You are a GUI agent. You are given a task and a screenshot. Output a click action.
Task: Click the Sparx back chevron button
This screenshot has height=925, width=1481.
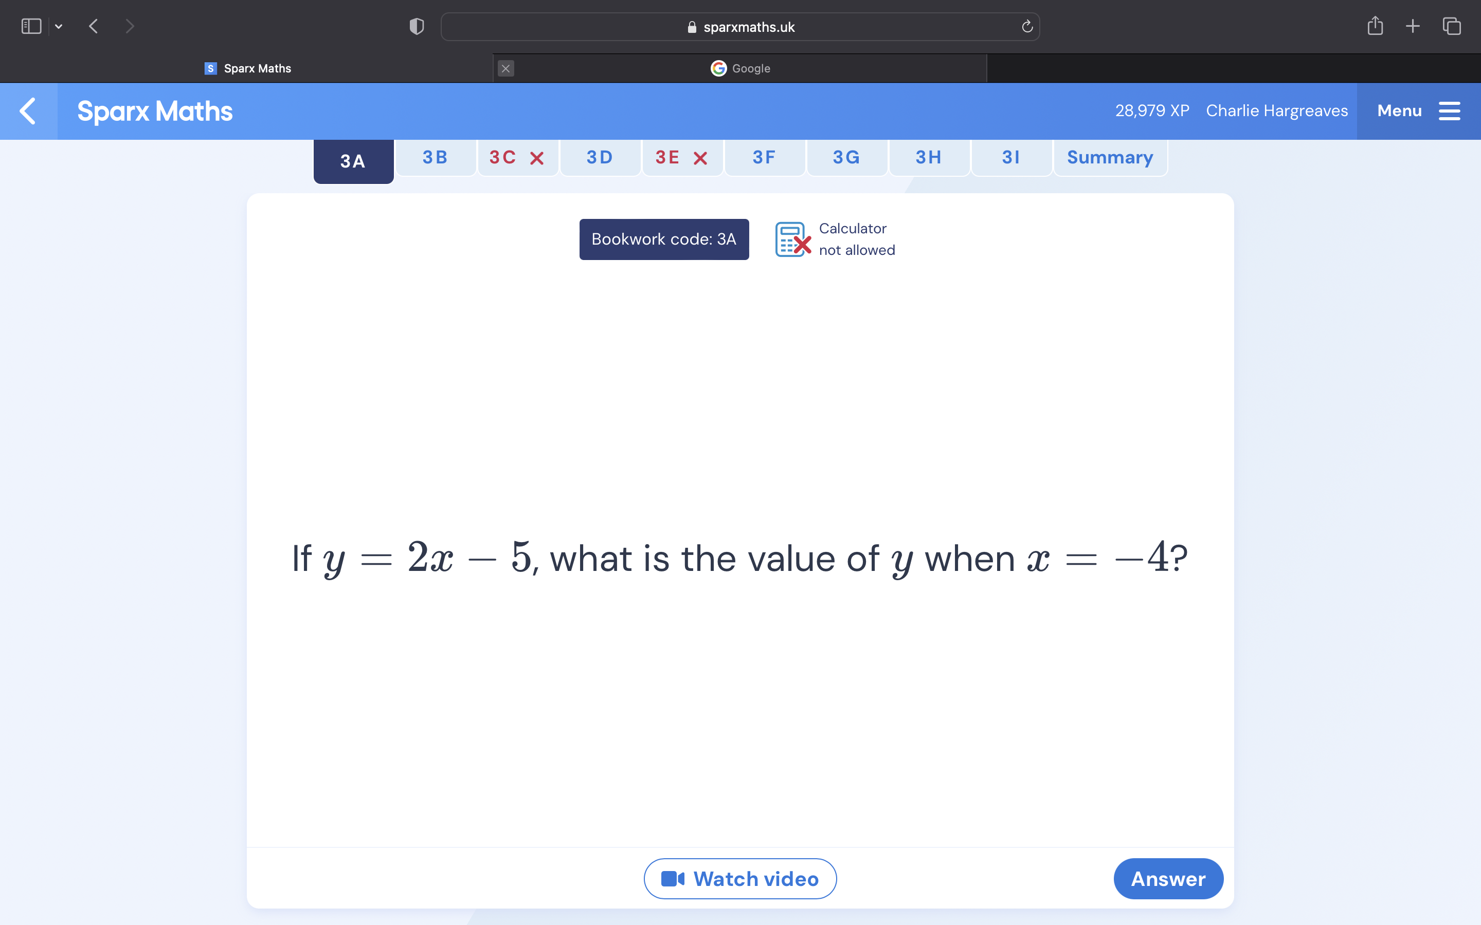(28, 110)
